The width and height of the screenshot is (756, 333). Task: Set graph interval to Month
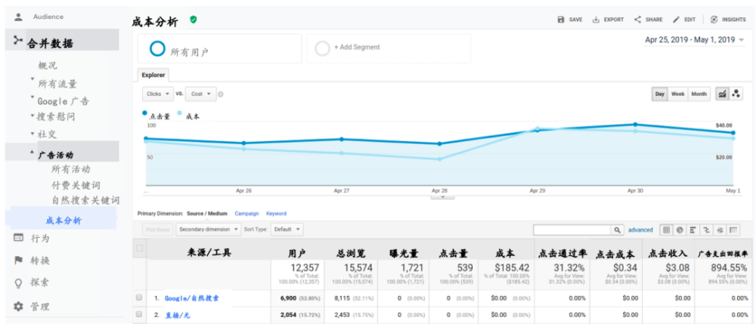699,94
